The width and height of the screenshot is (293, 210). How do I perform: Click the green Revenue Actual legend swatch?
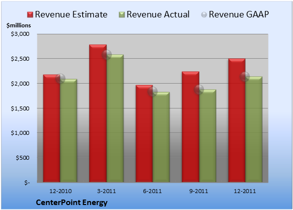(122, 14)
